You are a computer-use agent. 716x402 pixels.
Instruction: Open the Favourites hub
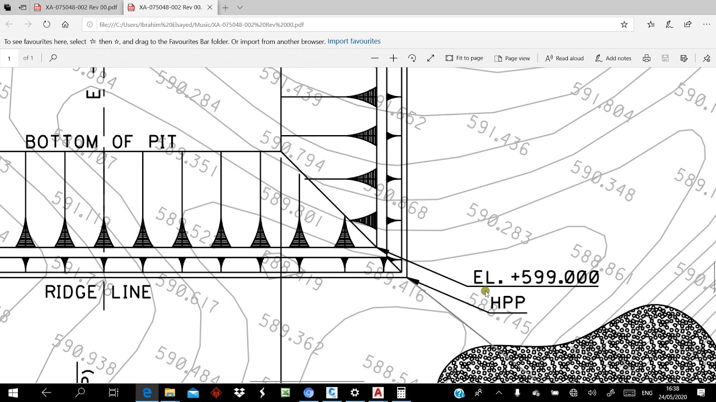pos(651,25)
